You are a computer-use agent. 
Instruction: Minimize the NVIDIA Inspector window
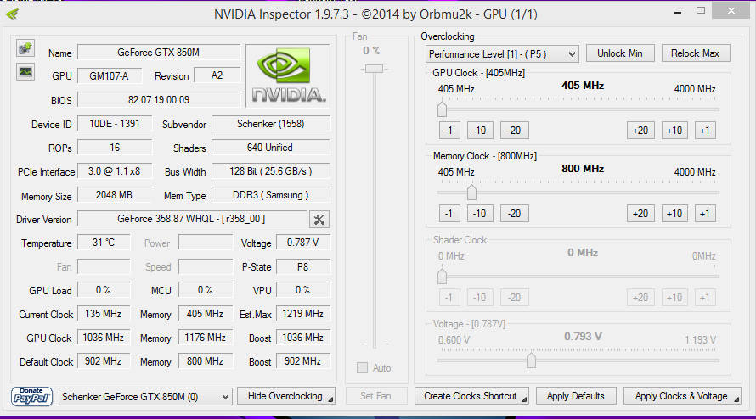678,12
